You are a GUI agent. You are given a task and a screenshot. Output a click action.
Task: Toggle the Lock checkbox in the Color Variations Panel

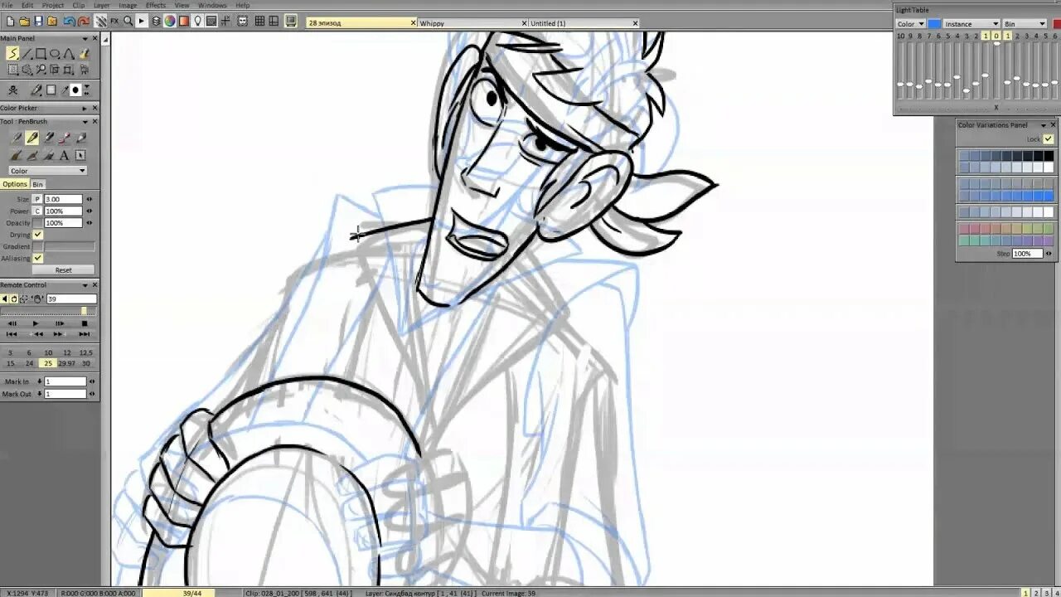(1049, 138)
